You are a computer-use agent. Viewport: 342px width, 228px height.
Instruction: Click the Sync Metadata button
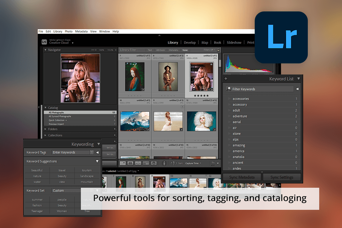coord(242,177)
